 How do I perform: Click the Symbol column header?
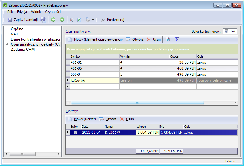94,56
